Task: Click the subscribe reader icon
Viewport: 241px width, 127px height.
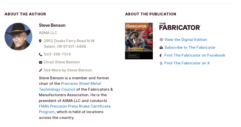Action: pos(161,48)
